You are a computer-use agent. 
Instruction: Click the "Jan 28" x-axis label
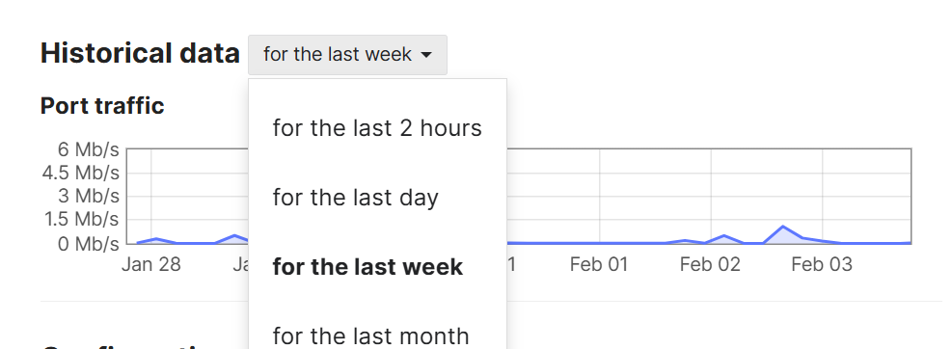point(151,264)
